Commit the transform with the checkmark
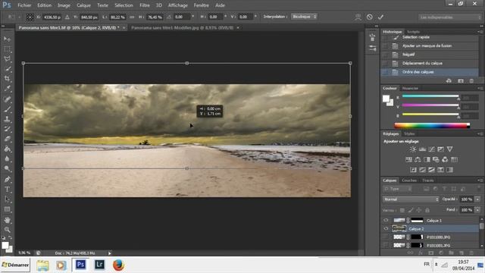Screen dimensions: 485x273 [x=380, y=17]
